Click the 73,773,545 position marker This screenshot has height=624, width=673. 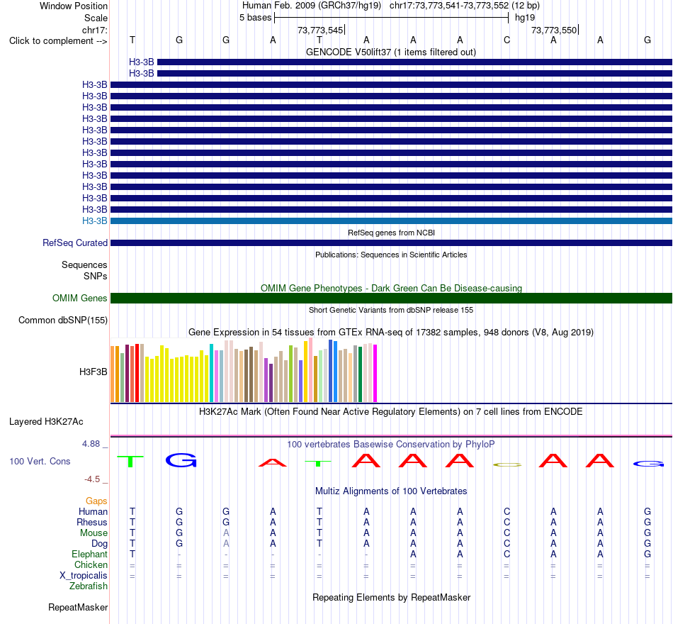(x=320, y=30)
